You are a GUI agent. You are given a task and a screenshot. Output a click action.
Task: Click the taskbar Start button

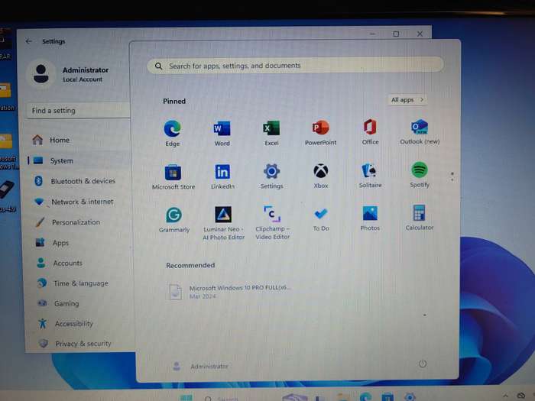point(186,398)
